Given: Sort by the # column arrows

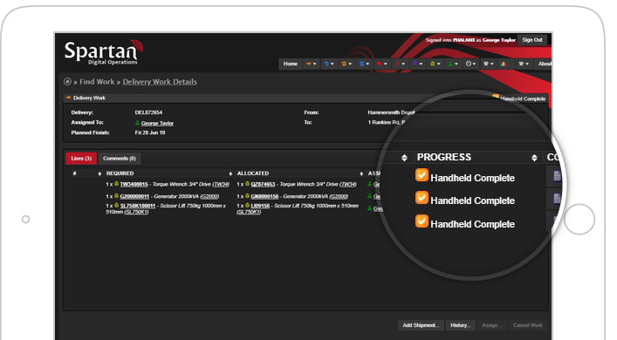Looking at the screenshot, I should (x=99, y=173).
